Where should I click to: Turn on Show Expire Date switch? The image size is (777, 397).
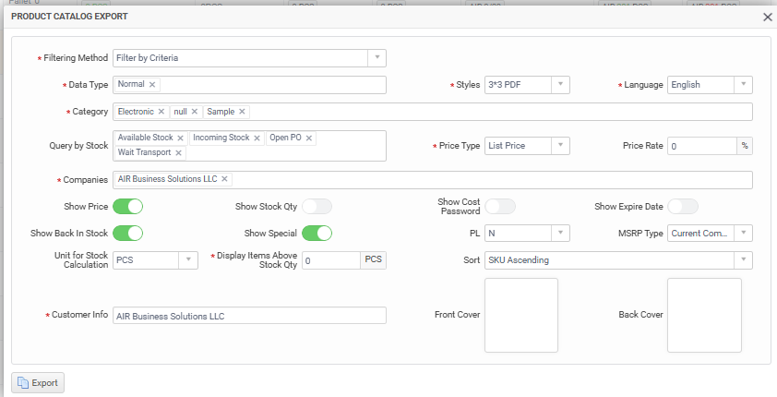point(683,206)
